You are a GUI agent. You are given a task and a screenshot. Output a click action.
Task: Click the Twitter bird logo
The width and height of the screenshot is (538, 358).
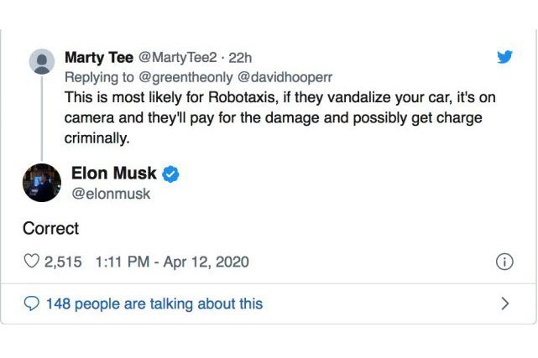coord(504,57)
